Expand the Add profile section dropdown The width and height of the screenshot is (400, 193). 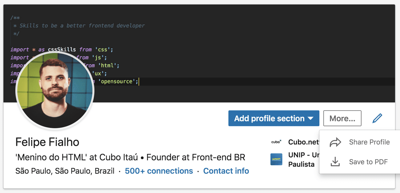pos(274,118)
